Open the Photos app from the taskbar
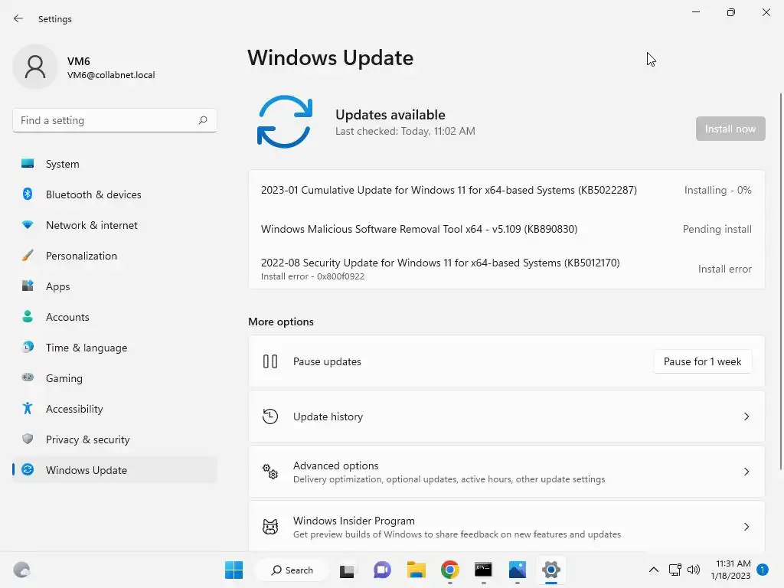 (517, 570)
